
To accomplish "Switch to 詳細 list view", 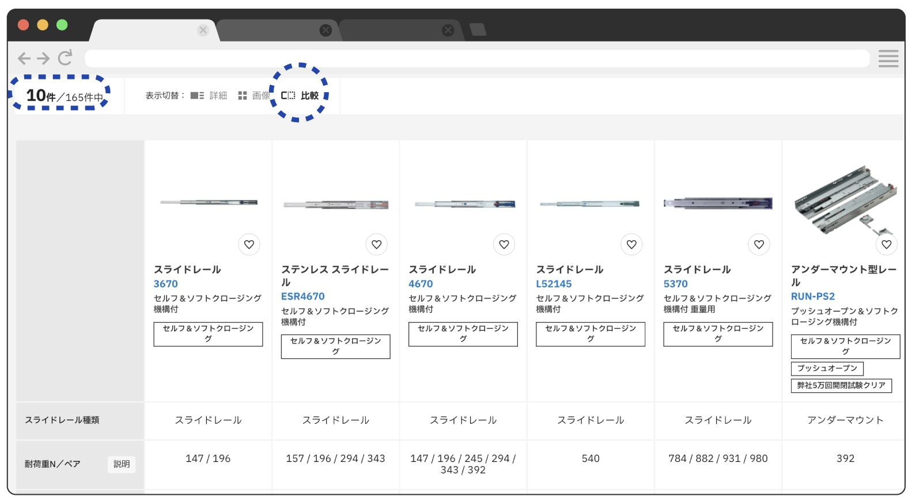I will [x=209, y=96].
